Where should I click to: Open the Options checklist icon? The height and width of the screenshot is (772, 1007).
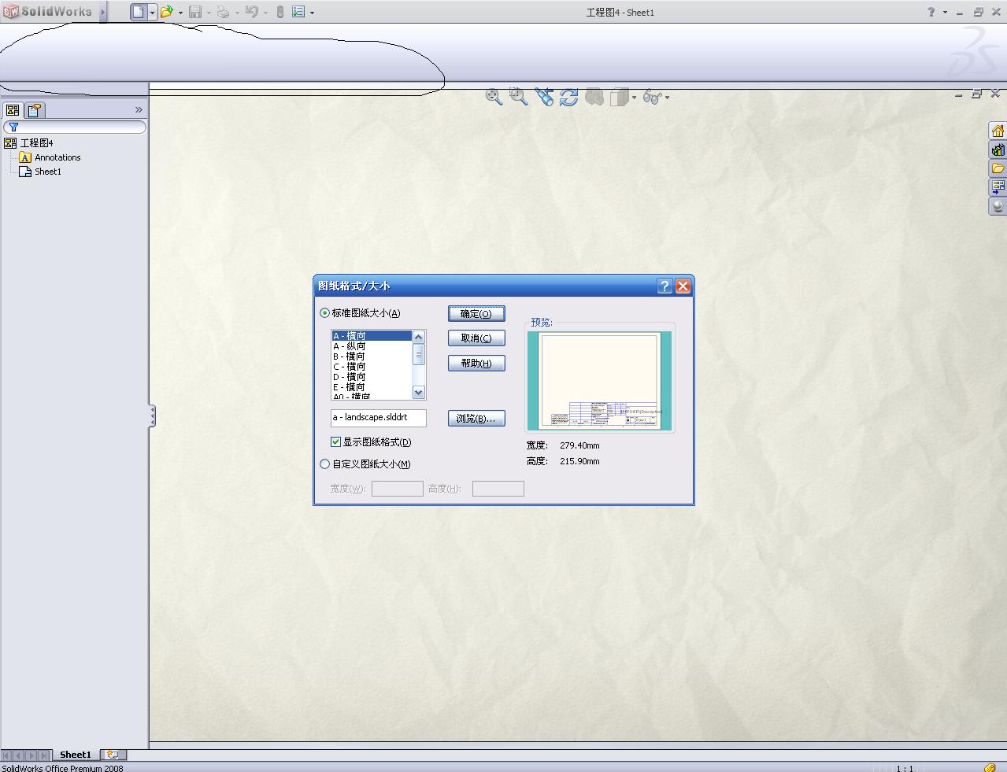(x=298, y=12)
